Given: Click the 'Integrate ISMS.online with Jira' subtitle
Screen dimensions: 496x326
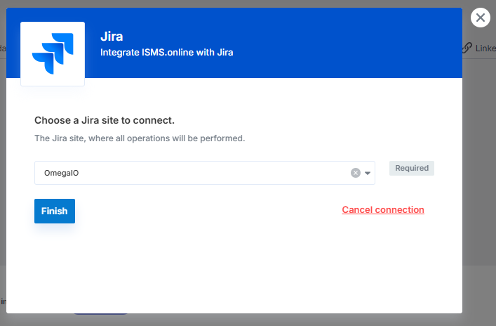Looking at the screenshot, I should click(167, 52).
